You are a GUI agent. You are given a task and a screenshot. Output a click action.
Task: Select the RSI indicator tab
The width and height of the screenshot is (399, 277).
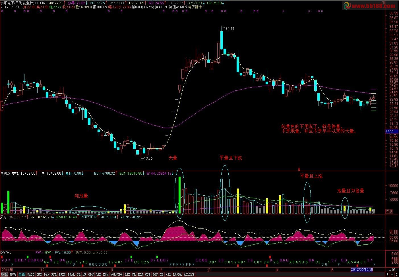(127, 274)
